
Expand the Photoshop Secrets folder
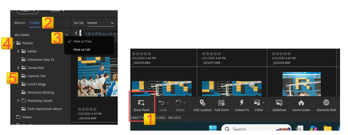[x=18, y=101]
